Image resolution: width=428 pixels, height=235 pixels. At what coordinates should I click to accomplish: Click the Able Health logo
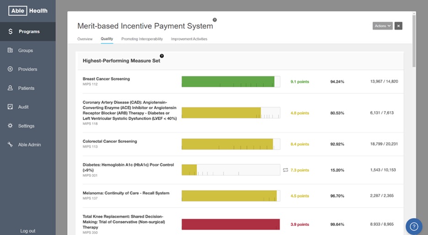(x=28, y=11)
